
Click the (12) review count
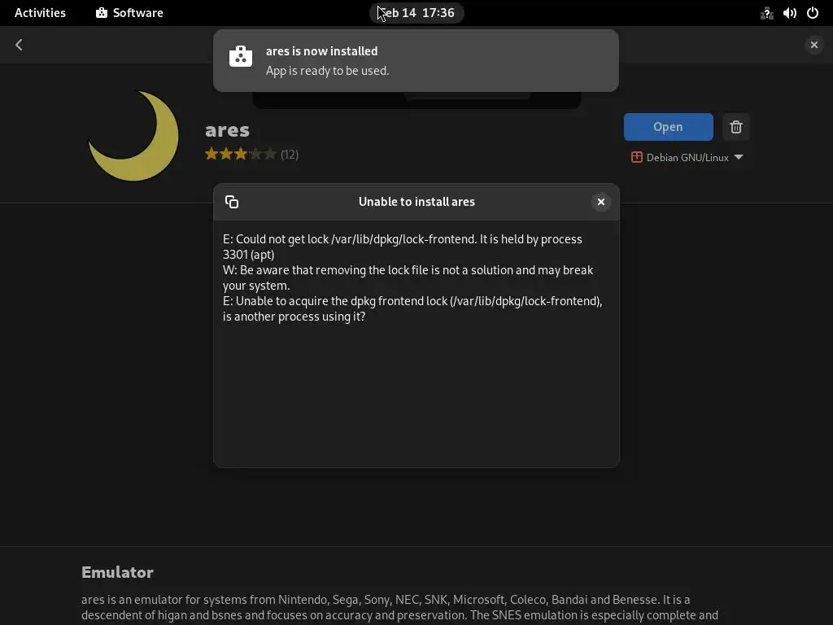[x=290, y=154]
